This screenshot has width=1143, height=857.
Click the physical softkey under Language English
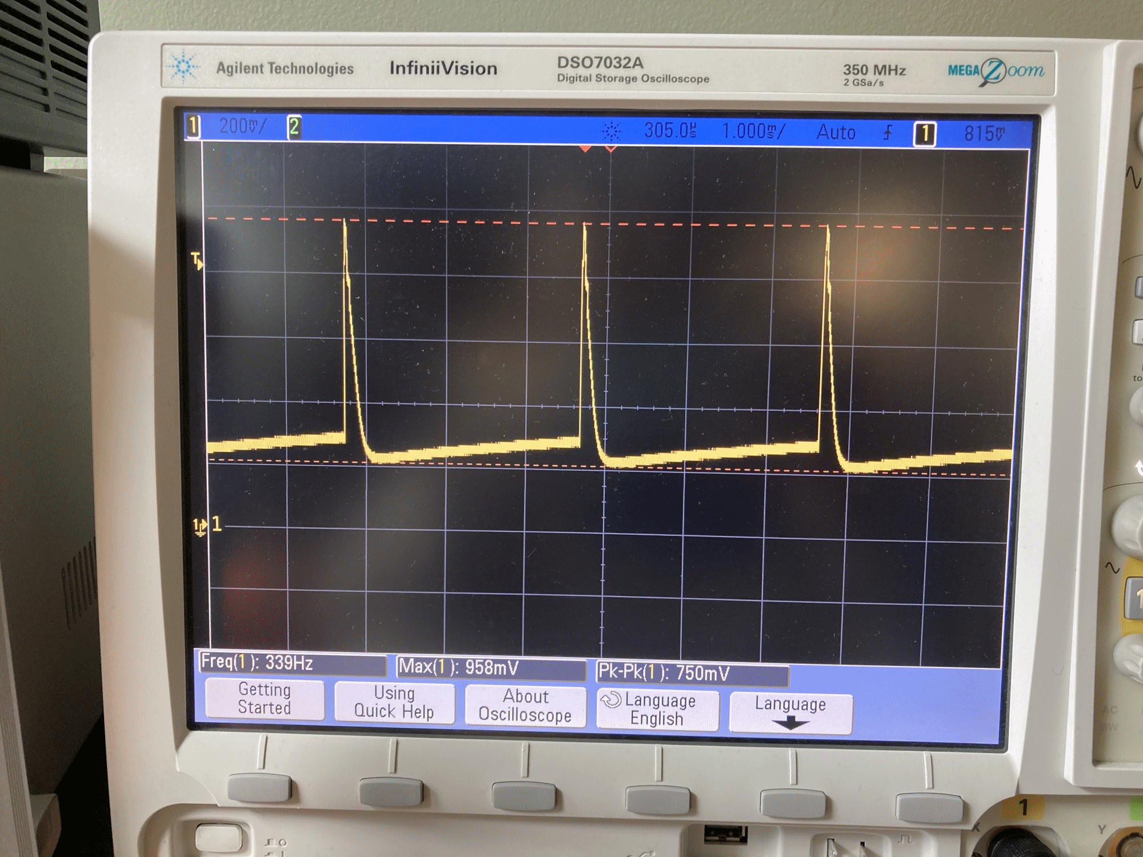pyautogui.click(x=658, y=800)
